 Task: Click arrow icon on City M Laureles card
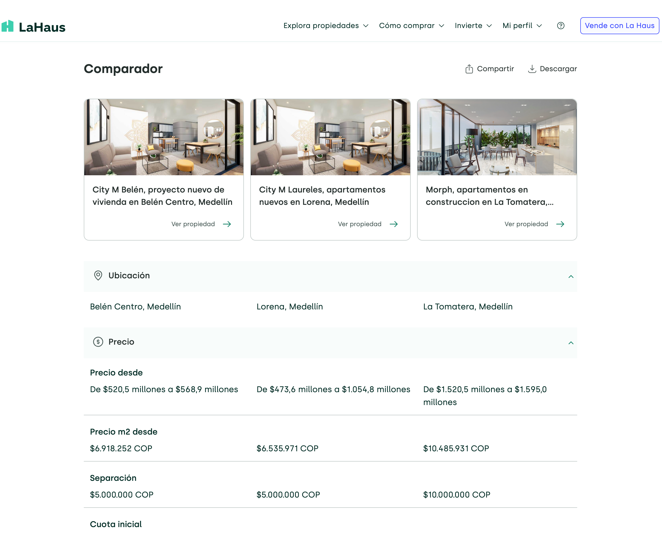(x=394, y=224)
